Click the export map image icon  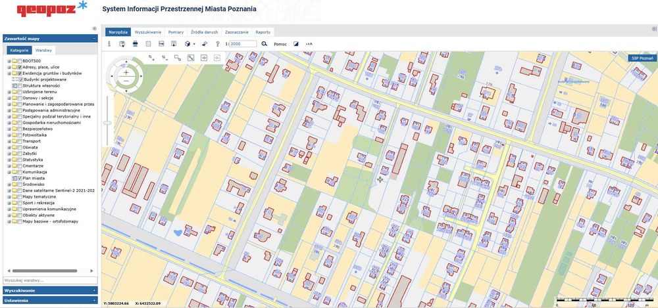pos(161,43)
